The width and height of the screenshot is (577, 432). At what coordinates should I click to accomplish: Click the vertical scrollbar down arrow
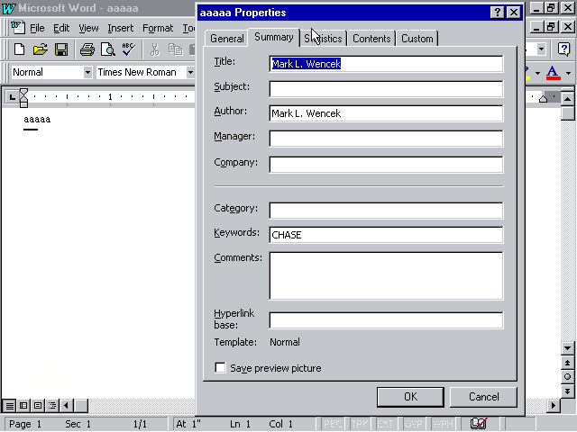point(567,348)
